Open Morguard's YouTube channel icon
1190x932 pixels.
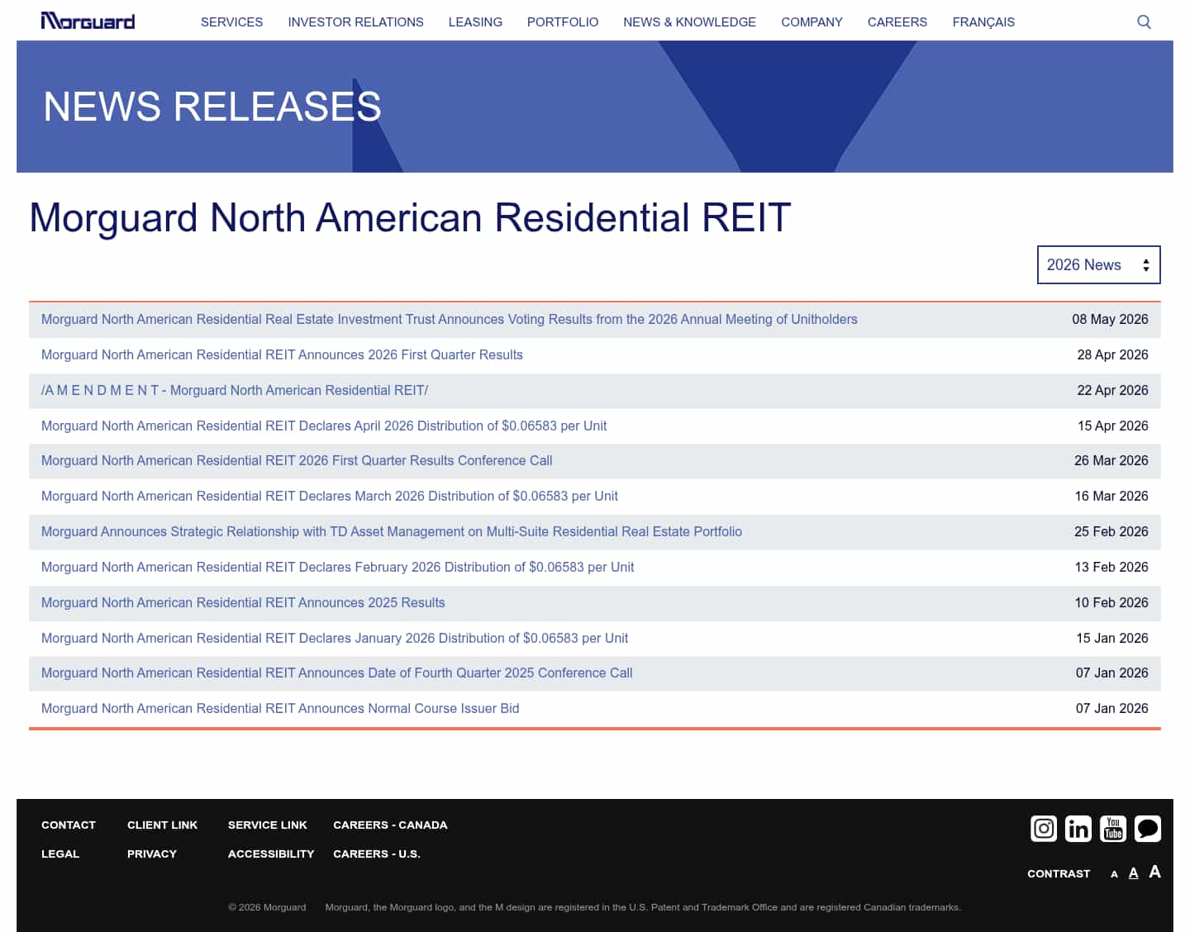(1113, 828)
